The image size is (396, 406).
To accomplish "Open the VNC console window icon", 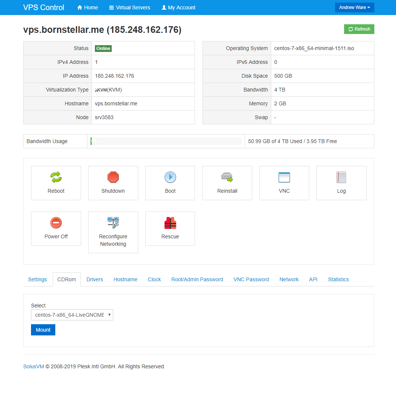I will point(284,177).
